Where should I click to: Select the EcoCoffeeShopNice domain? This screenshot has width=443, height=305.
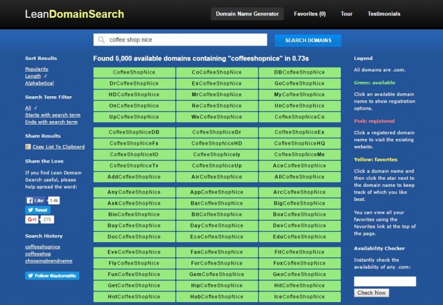(217, 236)
